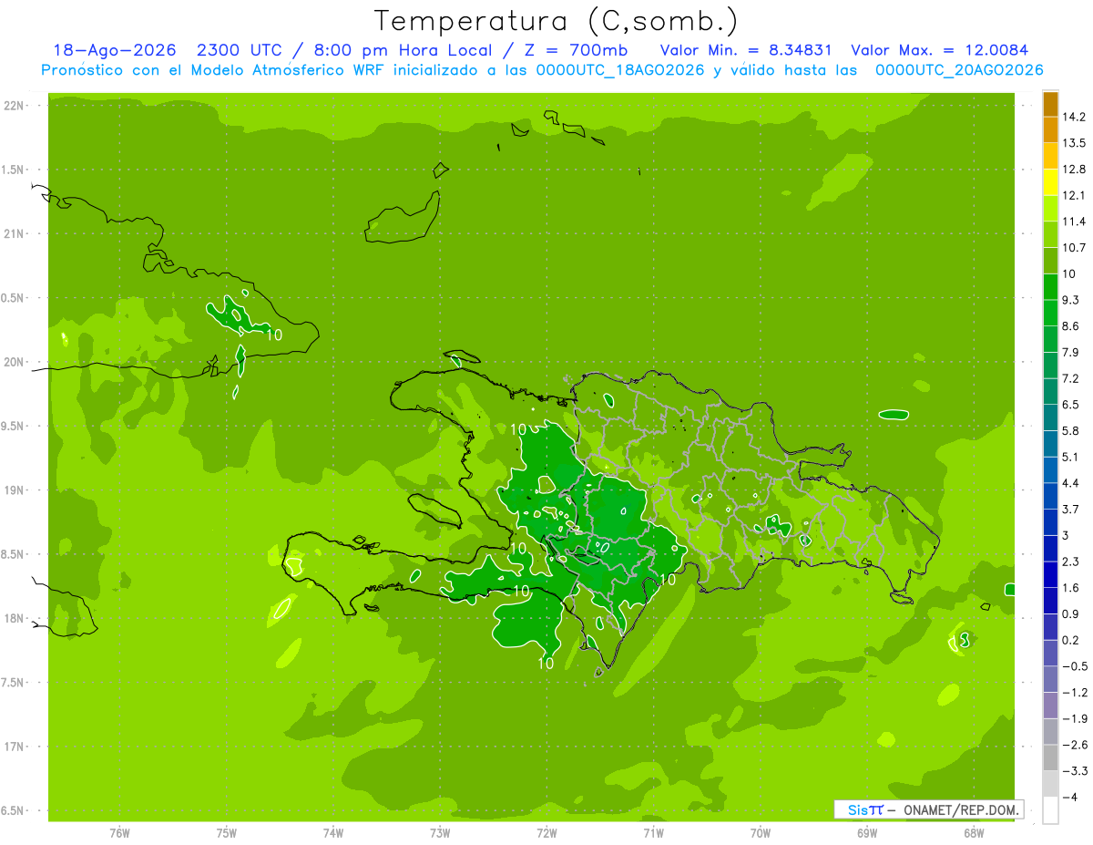Viewport: 1093px width, 845px height.
Task: Click the "11.4" colorbar scale value
Action: 1075,222
